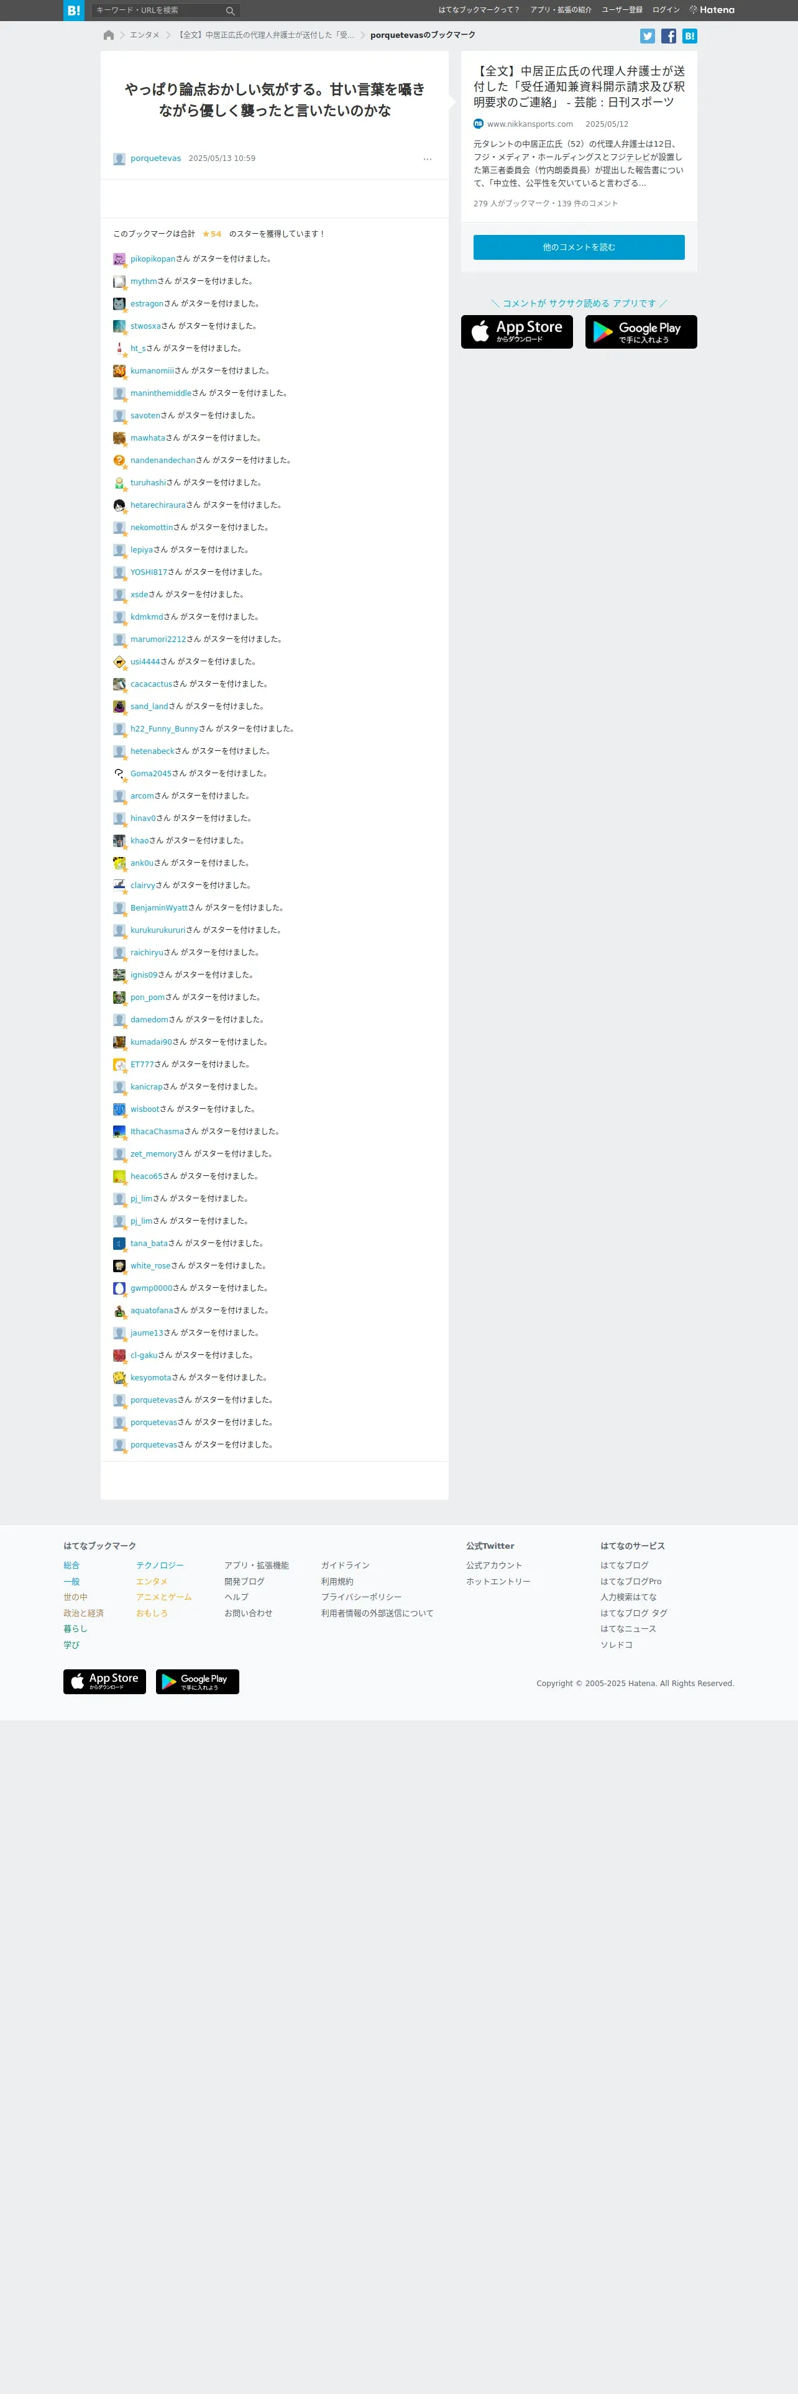Click the blue B! bookmark share icon

tap(689, 36)
